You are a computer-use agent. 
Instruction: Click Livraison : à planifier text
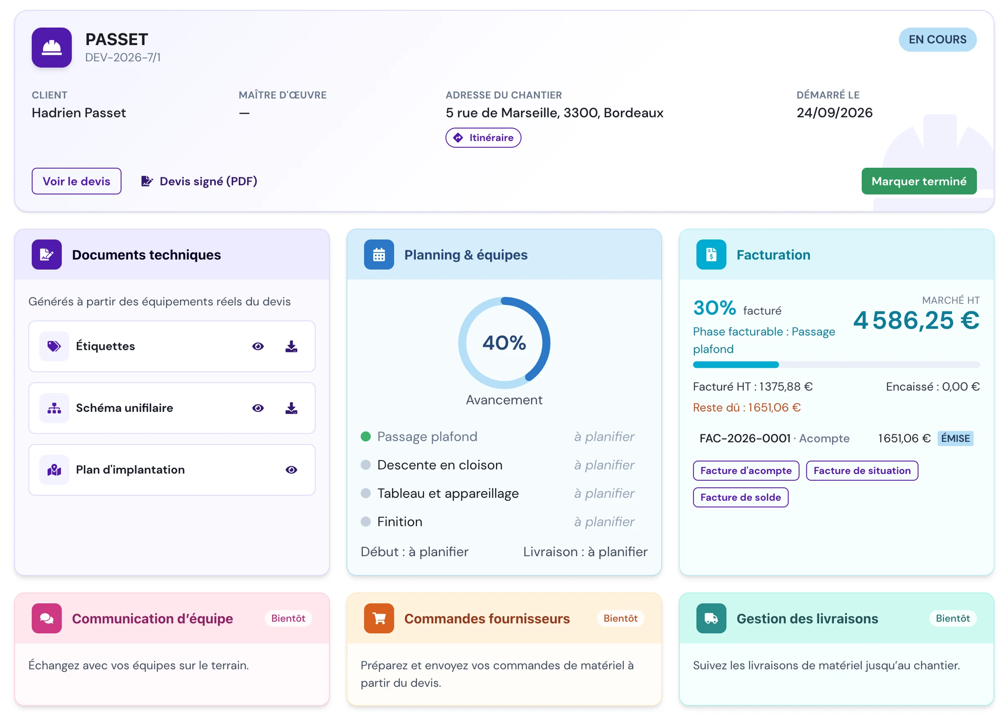585,552
